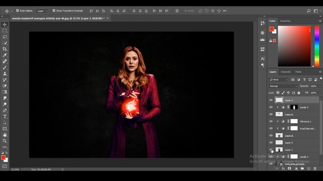Click the rainbow hue slider strip
The width and height of the screenshot is (323, 181).
pos(317,46)
